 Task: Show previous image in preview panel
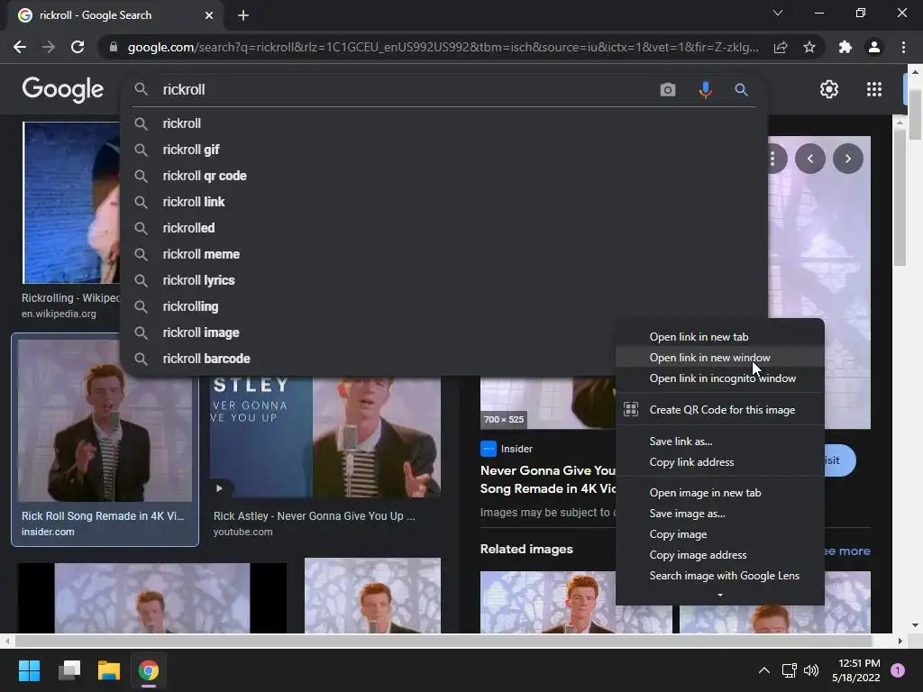(810, 159)
